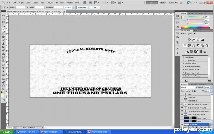The image size is (214, 134).
Task: Show the SERIES OF layer
Action: 182,98
